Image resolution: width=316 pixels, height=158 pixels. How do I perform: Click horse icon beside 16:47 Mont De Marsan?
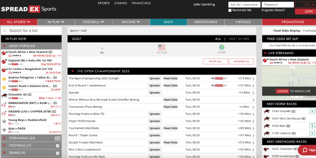coord(267,118)
